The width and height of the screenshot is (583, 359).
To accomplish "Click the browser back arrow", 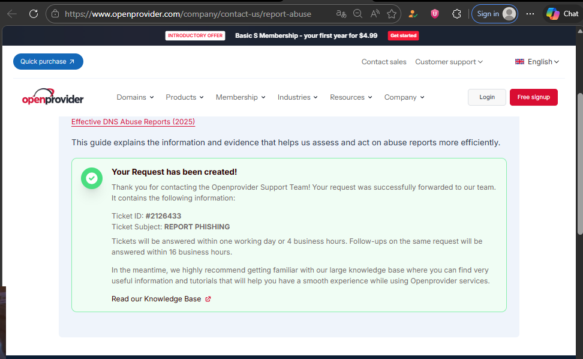I will pos(12,14).
